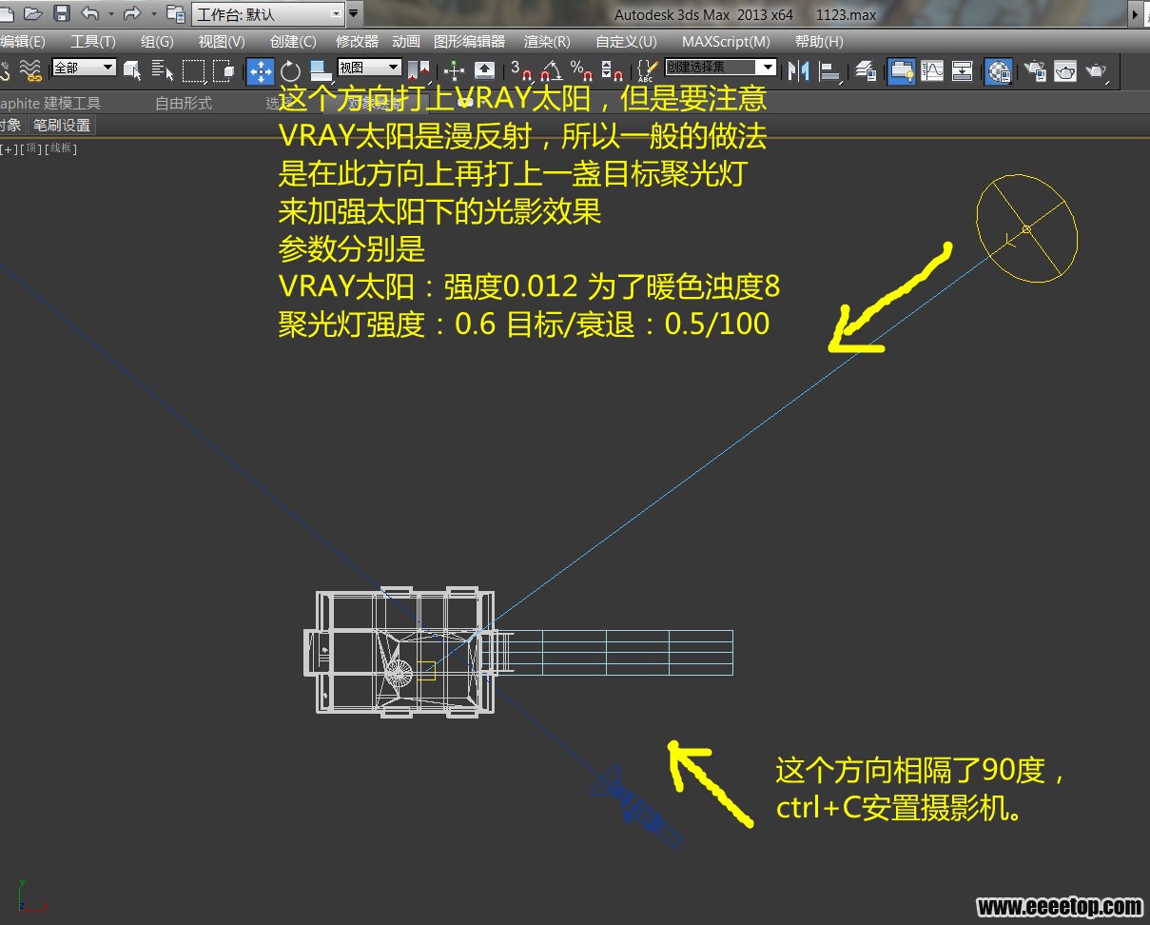Viewport: 1150px width, 925px height.
Task: Open the 渲染(R) menu
Action: [548, 42]
